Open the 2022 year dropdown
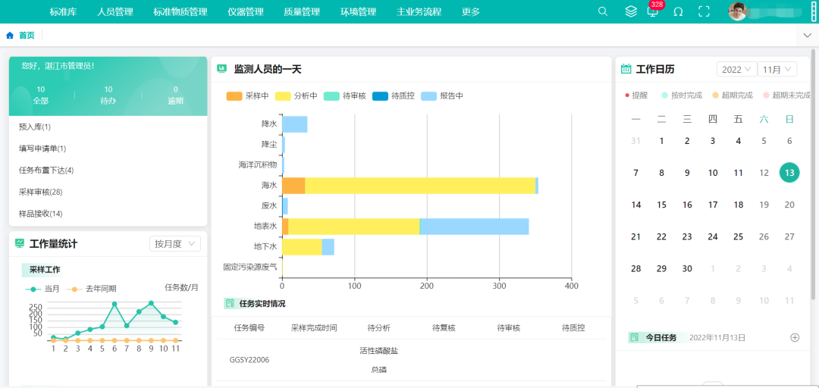 click(737, 69)
